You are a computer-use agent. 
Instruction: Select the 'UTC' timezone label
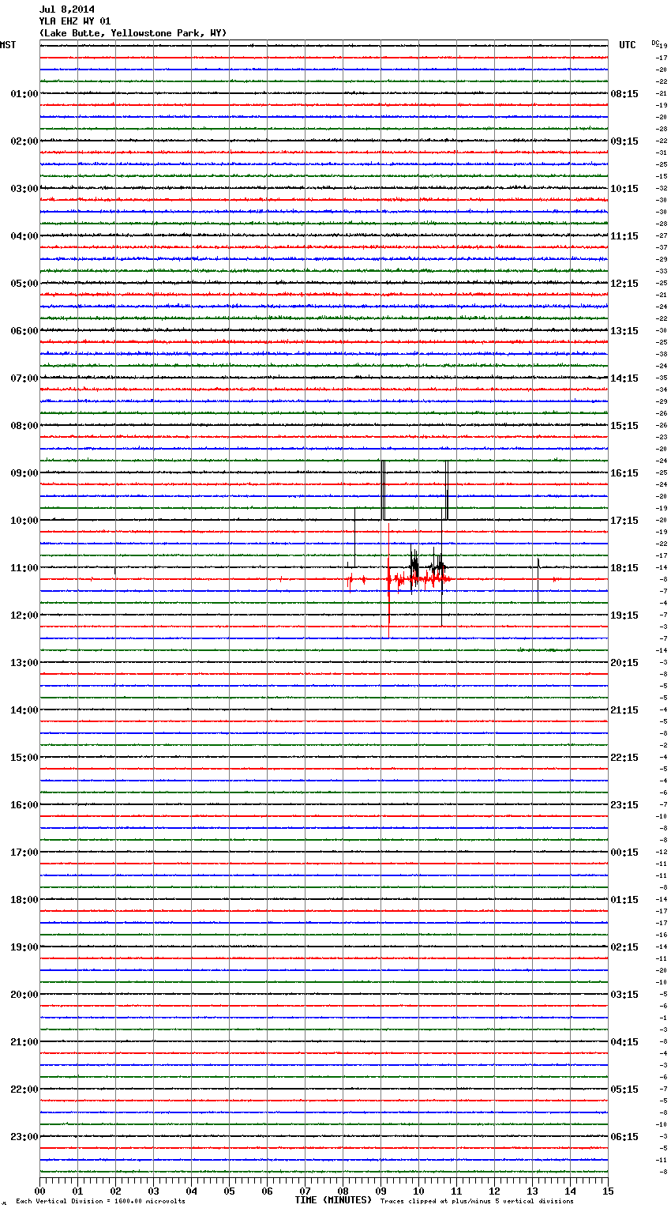[x=628, y=45]
